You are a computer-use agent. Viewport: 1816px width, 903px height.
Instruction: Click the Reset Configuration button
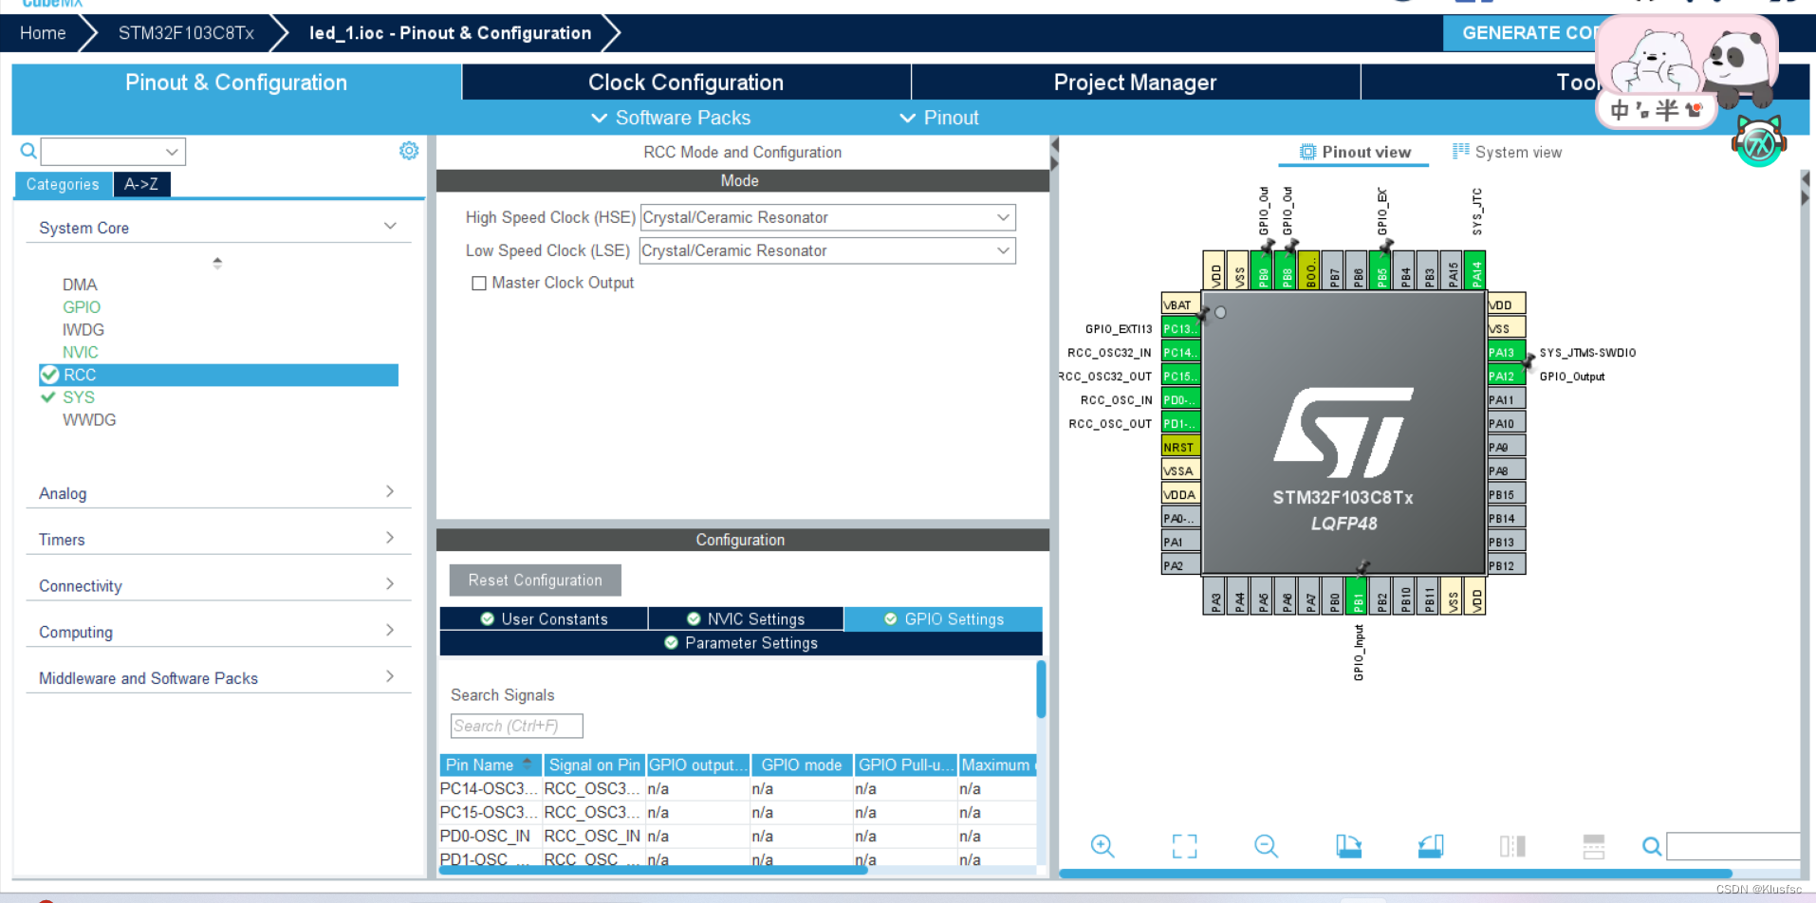pos(535,580)
